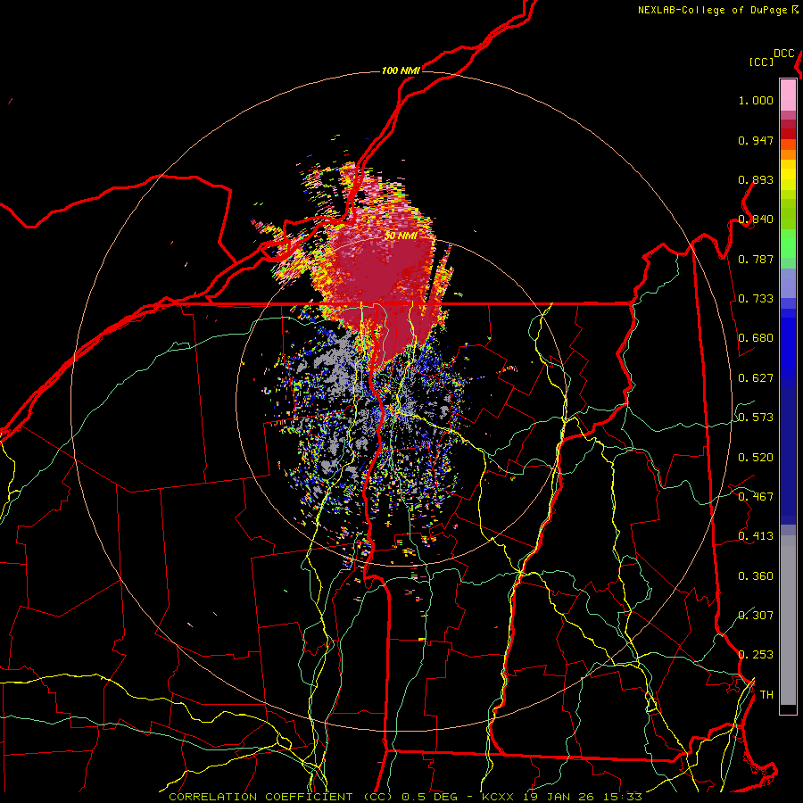Viewport: 803px width, 803px height.
Task: Click the 0.413 scale value
Action: click(x=756, y=536)
